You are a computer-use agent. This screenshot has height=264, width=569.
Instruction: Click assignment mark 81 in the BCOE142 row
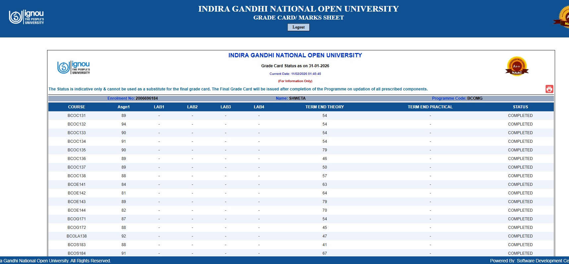pyautogui.click(x=124, y=193)
